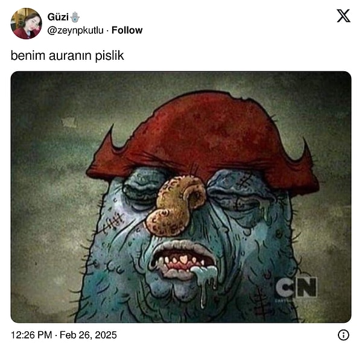The width and height of the screenshot is (362, 353).
Task: Click the hamsa hand emoji beside Güzi
Action: [75, 17]
